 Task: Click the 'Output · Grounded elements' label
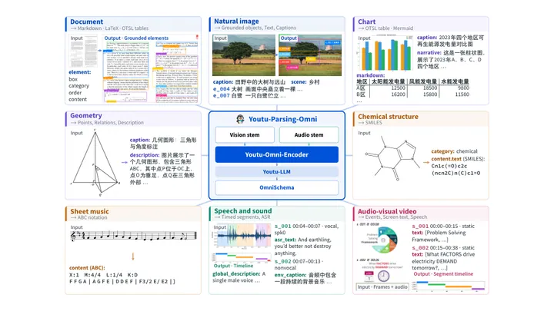(x=136, y=38)
